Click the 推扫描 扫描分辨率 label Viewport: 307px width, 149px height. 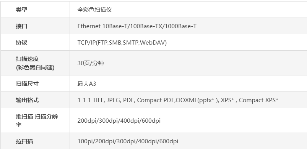pos(37,120)
